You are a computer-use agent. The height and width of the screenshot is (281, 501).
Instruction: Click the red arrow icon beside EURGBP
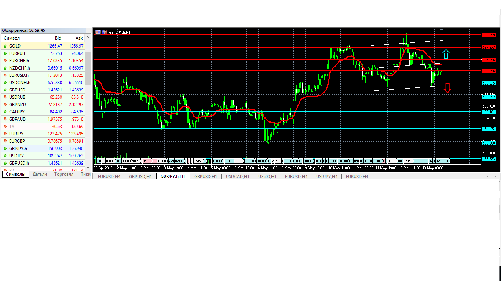pos(5,141)
